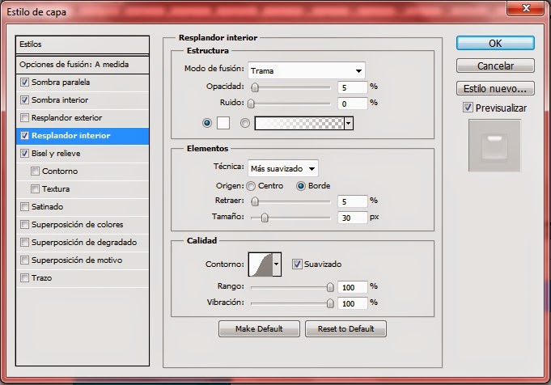Uncheck the Resplandor interior checkbox
The image size is (551, 385).
[24, 136]
